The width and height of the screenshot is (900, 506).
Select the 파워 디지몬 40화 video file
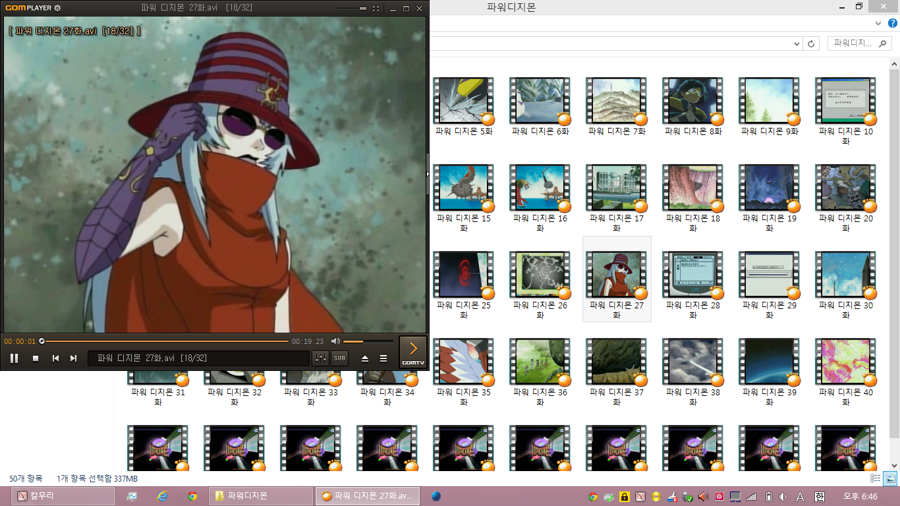(x=846, y=372)
